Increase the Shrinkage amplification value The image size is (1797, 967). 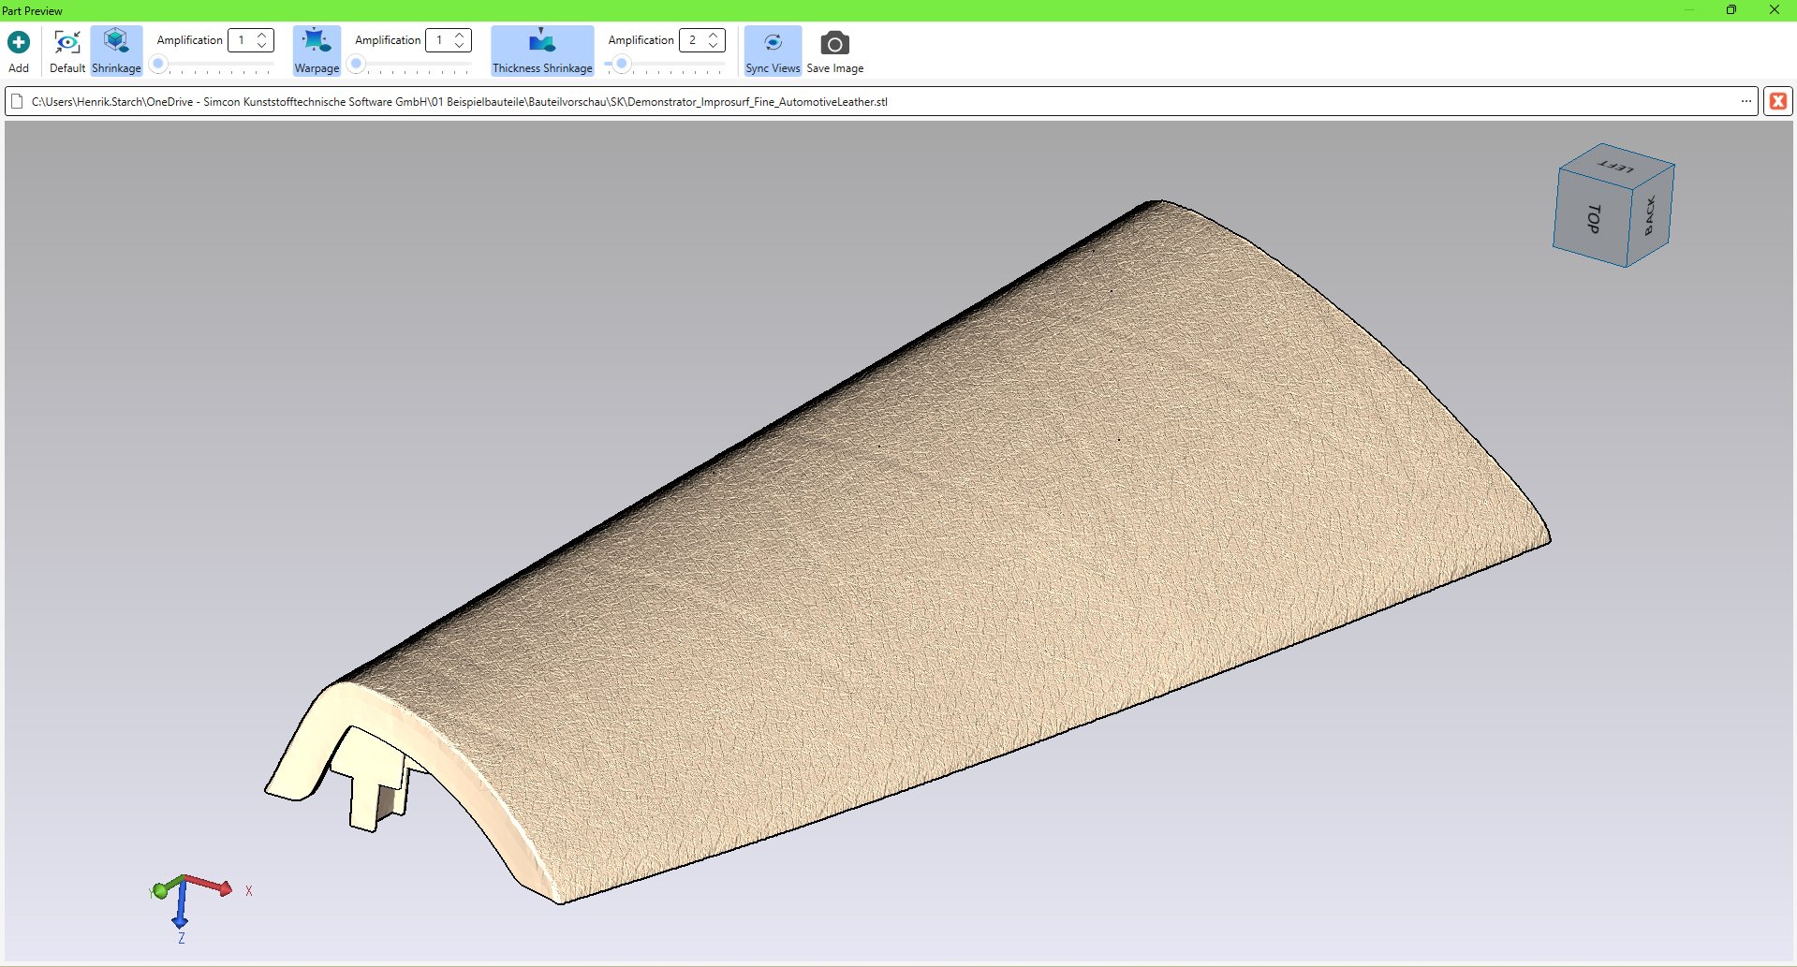point(262,36)
